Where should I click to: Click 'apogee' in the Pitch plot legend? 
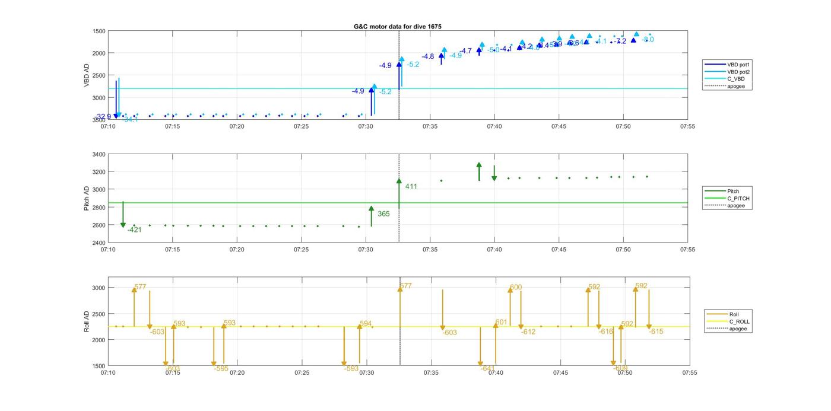724,206
